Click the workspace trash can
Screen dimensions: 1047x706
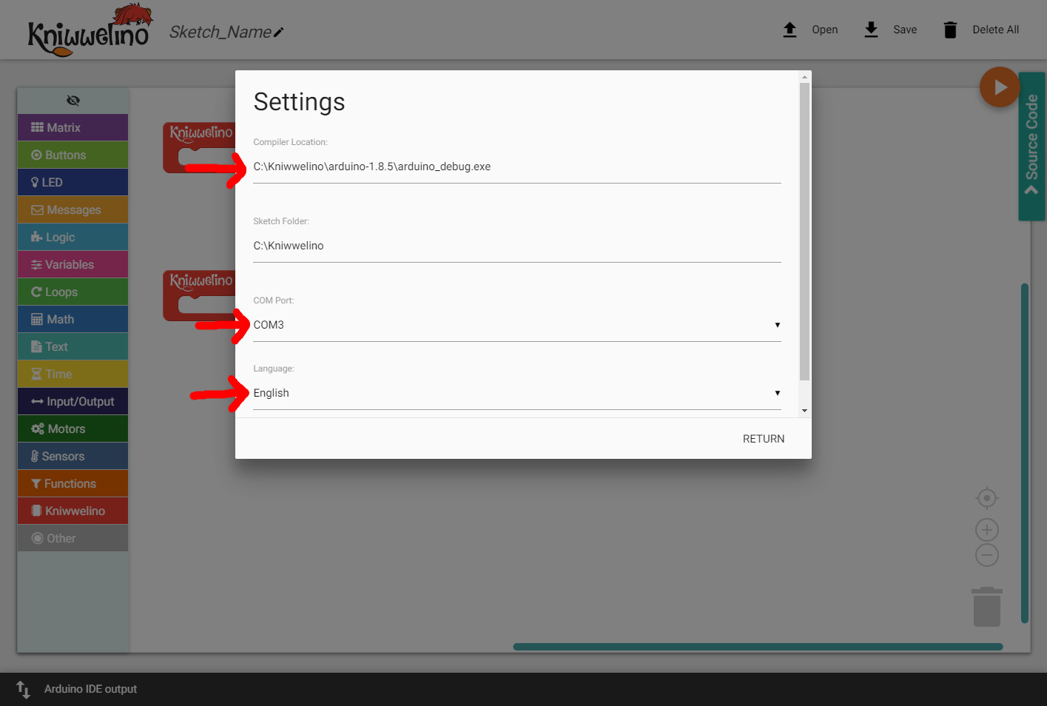987,607
